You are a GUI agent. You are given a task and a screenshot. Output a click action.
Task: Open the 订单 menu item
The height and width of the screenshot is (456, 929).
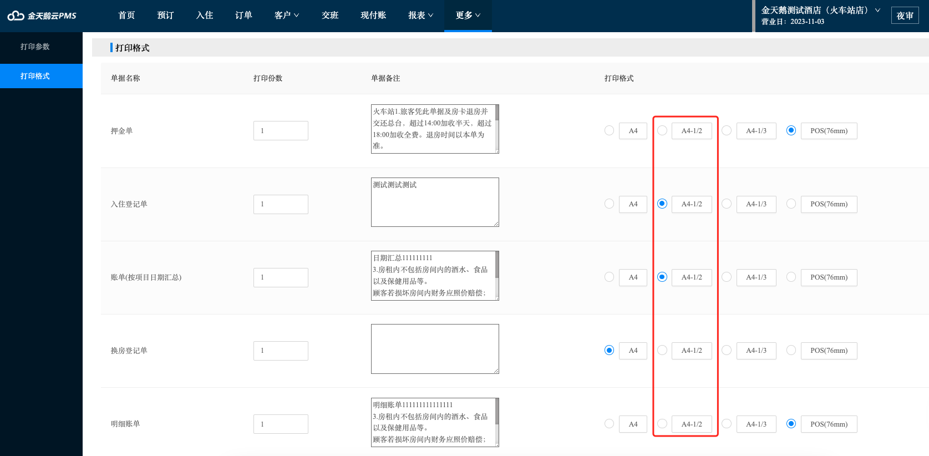click(243, 16)
